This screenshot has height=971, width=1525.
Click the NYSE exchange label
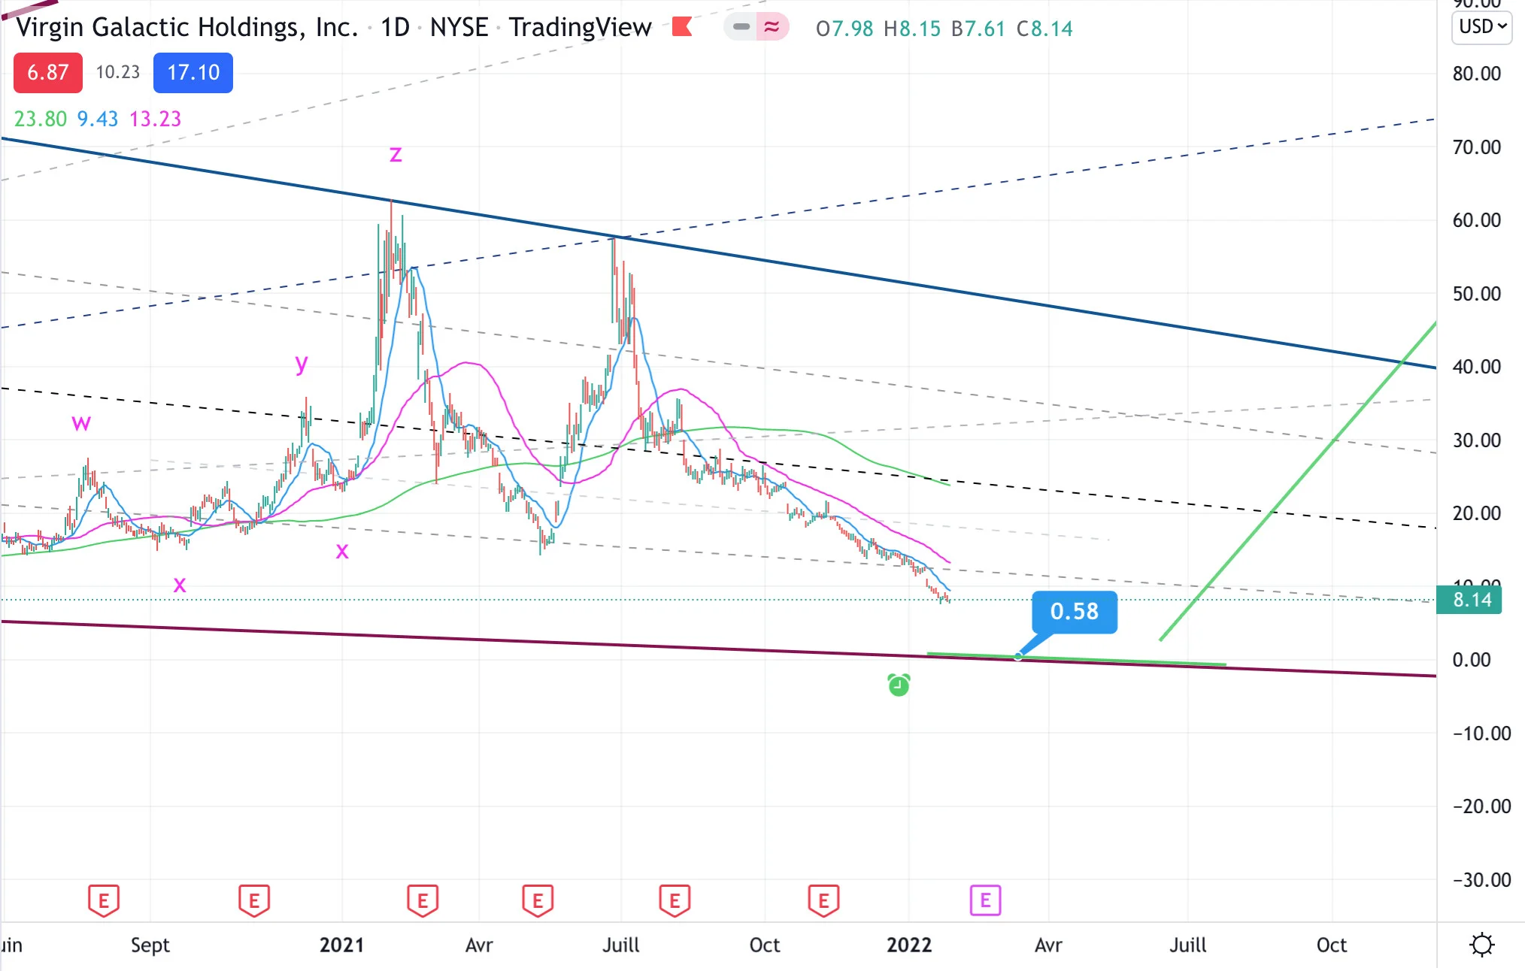coord(459,27)
